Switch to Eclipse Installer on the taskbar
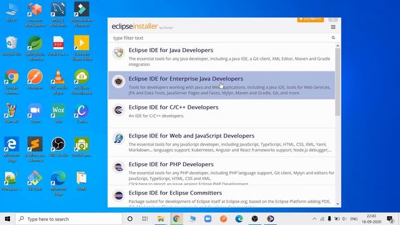 [x=271, y=219]
